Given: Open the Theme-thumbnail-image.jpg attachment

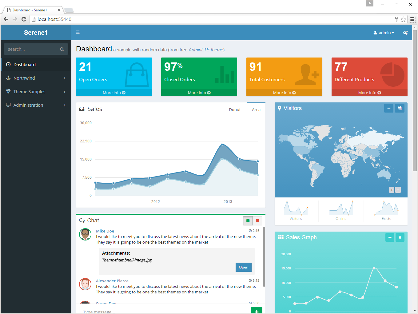Looking at the screenshot, I should tap(243, 267).
